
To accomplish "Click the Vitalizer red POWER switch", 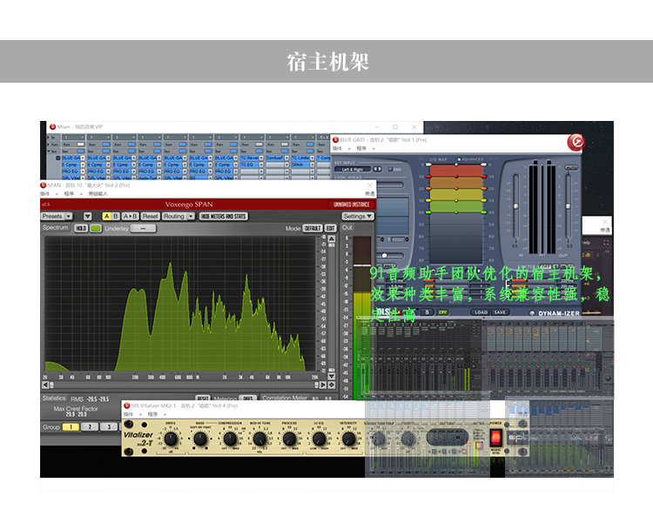I will coord(497,435).
